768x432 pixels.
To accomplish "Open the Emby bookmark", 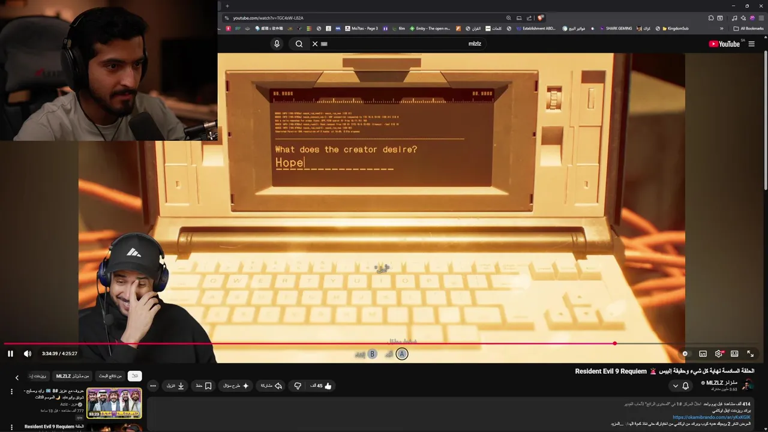I will 430,28.
